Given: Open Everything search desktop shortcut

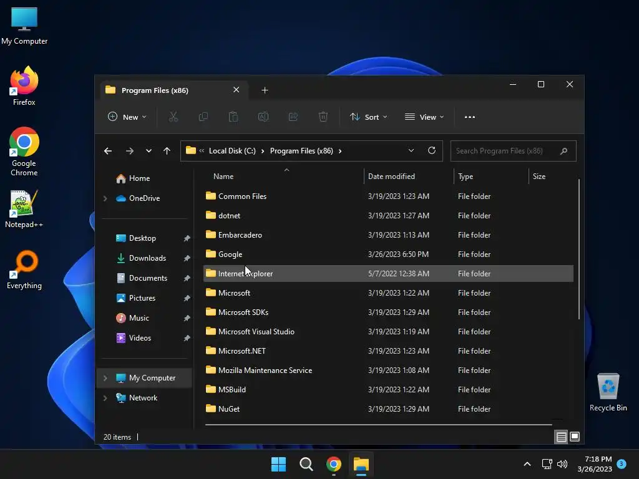Looking at the screenshot, I should [x=24, y=269].
